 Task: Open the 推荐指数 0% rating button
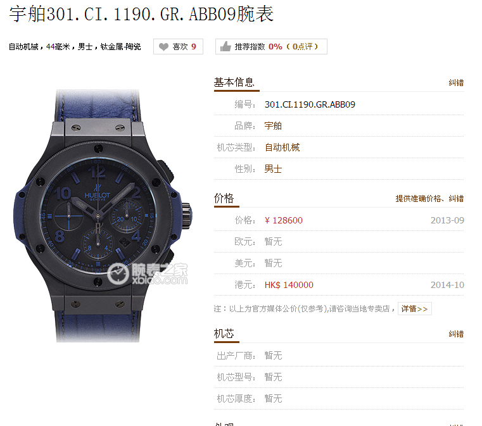pyautogui.click(x=271, y=47)
